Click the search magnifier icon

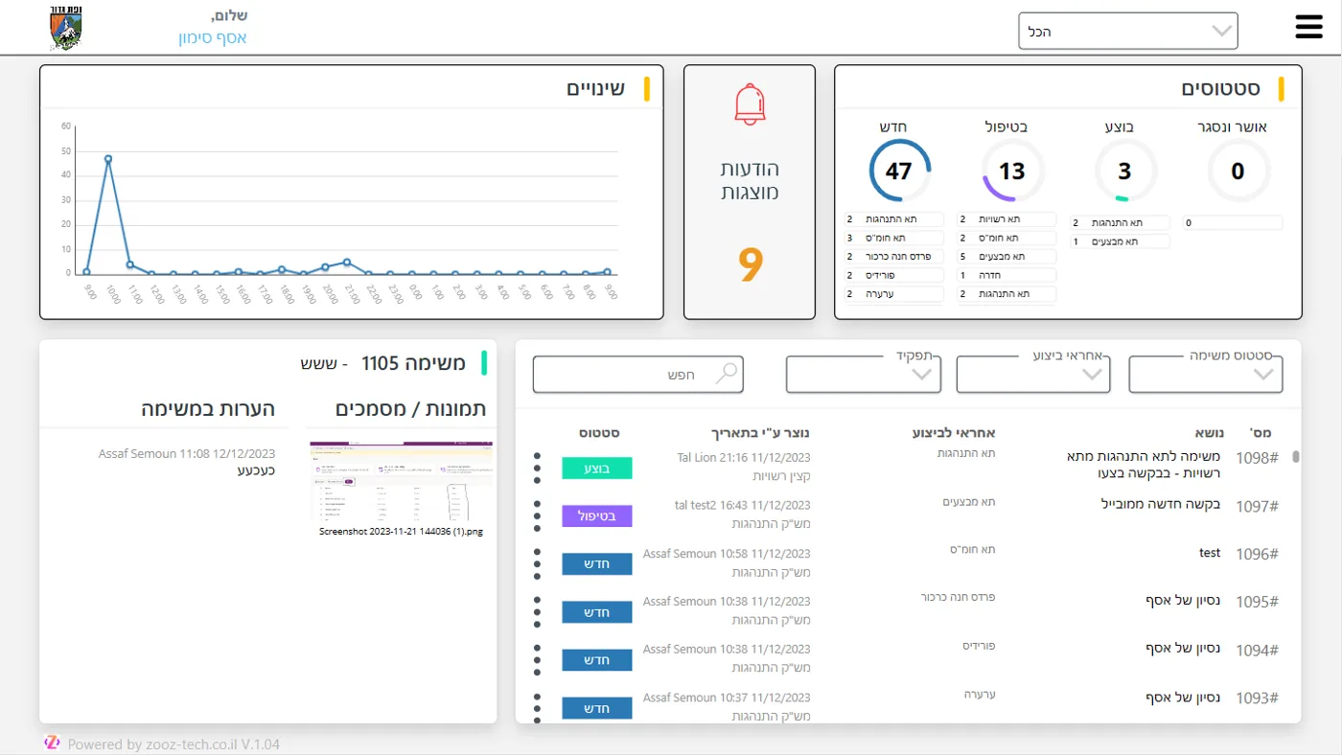point(728,373)
